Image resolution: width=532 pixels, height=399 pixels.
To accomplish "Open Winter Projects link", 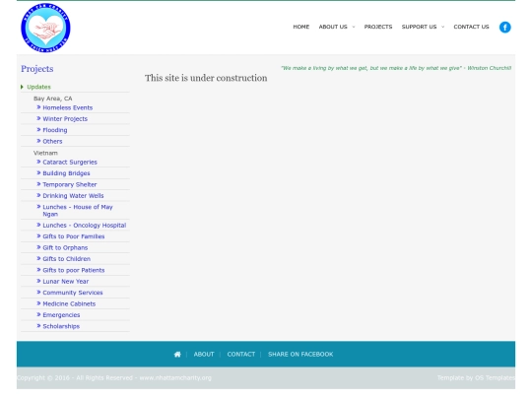I will click(x=65, y=119).
